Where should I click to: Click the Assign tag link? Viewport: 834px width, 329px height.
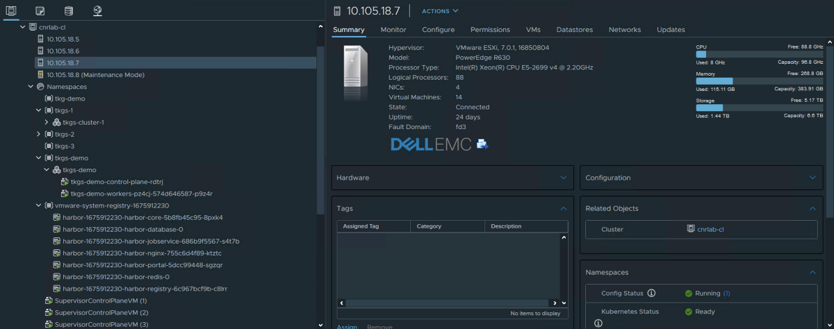tap(347, 326)
